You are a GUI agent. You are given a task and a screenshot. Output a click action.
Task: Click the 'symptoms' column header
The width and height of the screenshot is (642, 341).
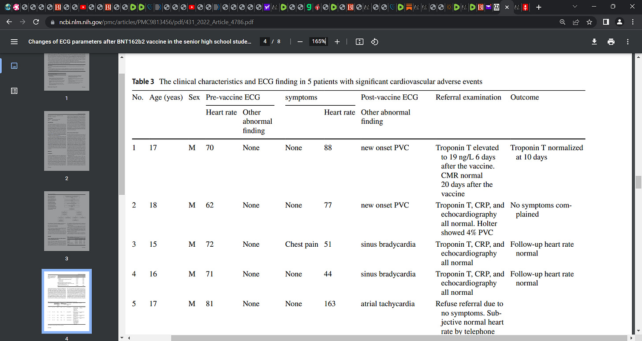tap(301, 97)
